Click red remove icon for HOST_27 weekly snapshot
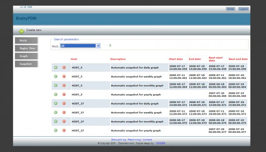The image size is (266, 152). coord(64,113)
